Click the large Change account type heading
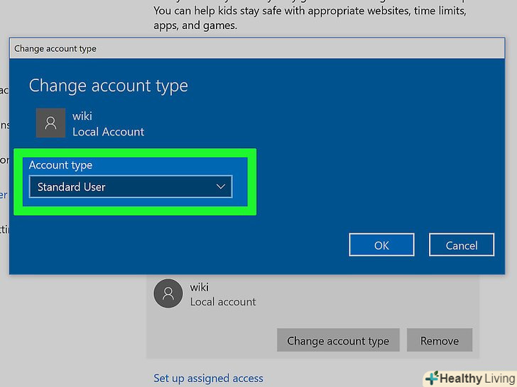Viewport: 517px width, 387px height. [x=108, y=86]
